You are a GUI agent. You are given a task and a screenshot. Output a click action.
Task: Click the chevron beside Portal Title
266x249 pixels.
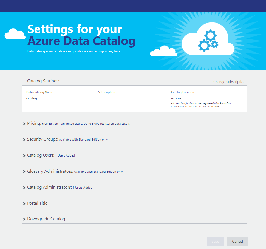tap(24, 203)
